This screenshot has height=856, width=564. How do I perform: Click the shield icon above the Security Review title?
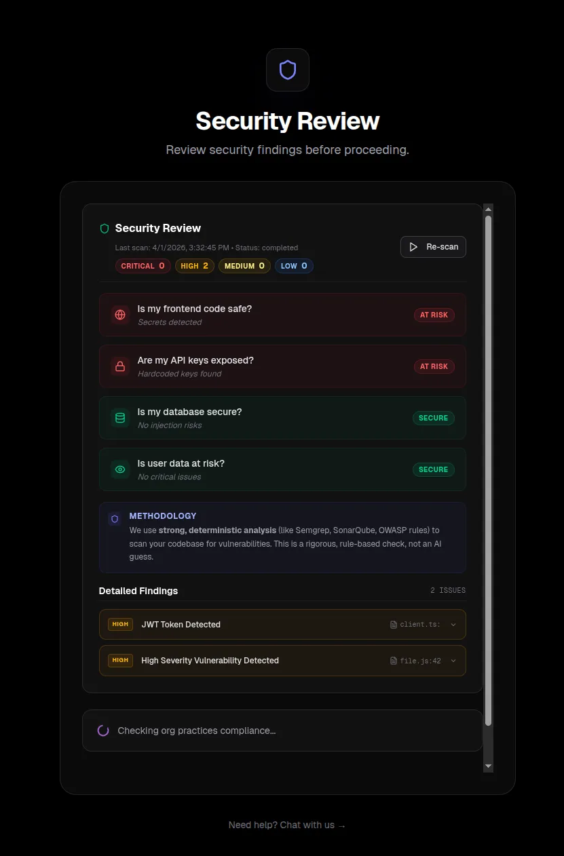point(287,69)
